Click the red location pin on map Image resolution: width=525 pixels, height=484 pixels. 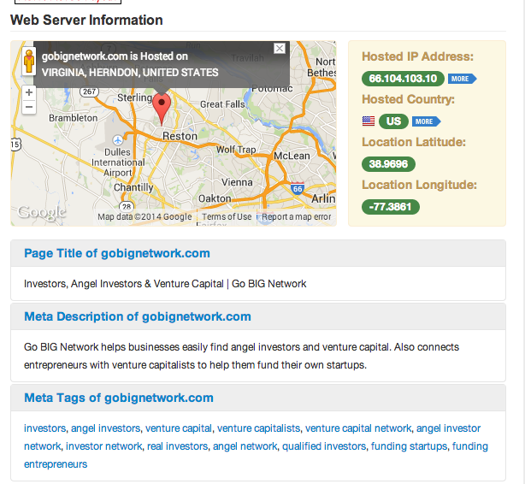pyautogui.click(x=162, y=109)
